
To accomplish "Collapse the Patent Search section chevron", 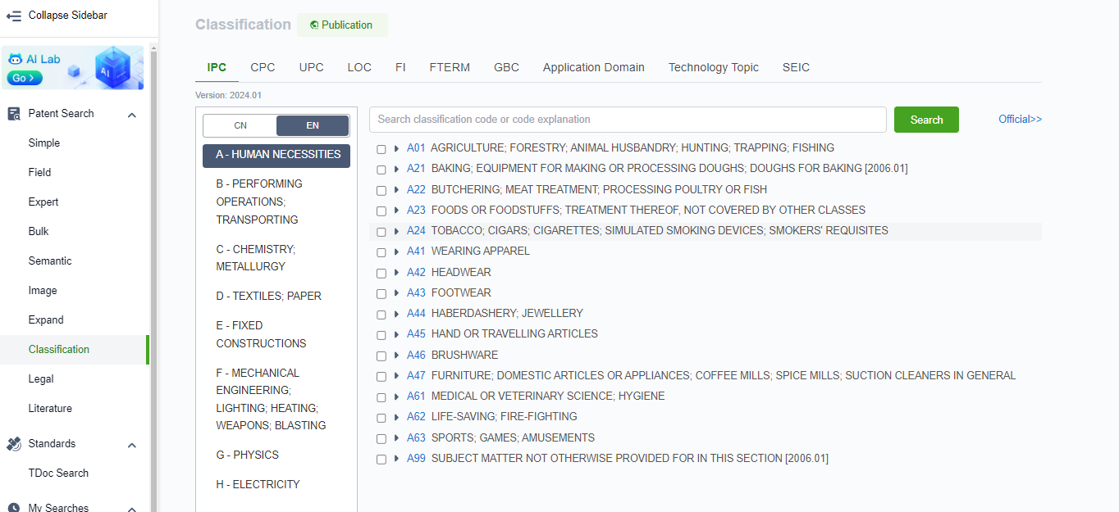I will (x=131, y=115).
